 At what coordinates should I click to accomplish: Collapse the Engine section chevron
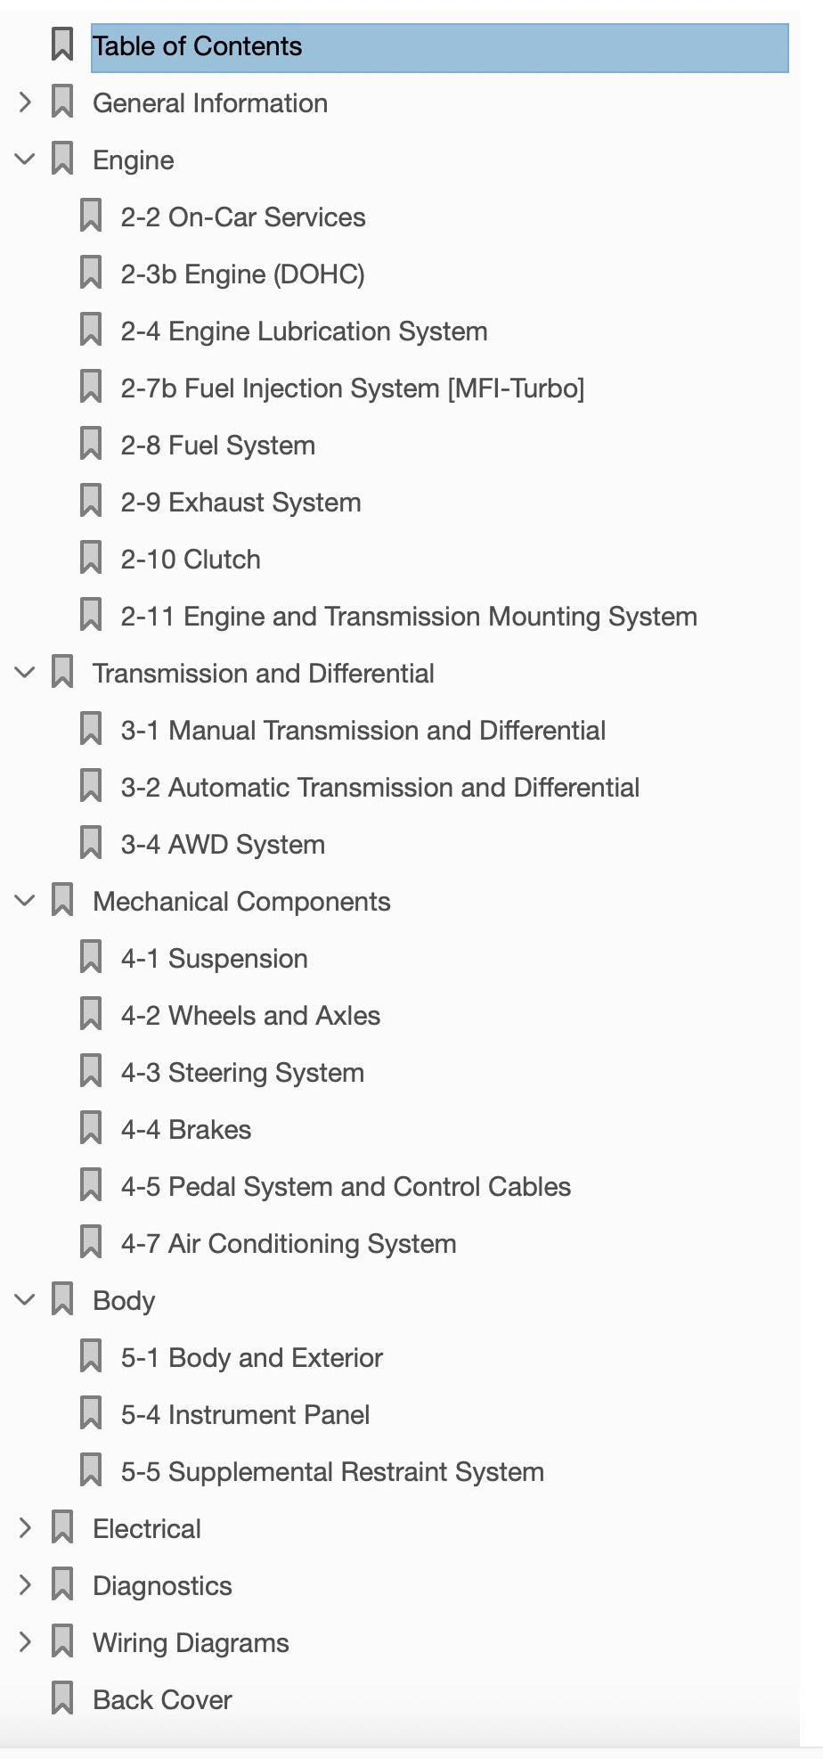coord(25,160)
